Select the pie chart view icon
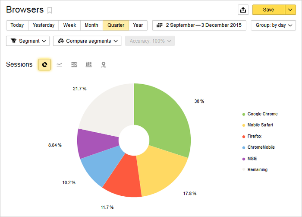Viewport: 302px width, 217px height. coord(44,64)
